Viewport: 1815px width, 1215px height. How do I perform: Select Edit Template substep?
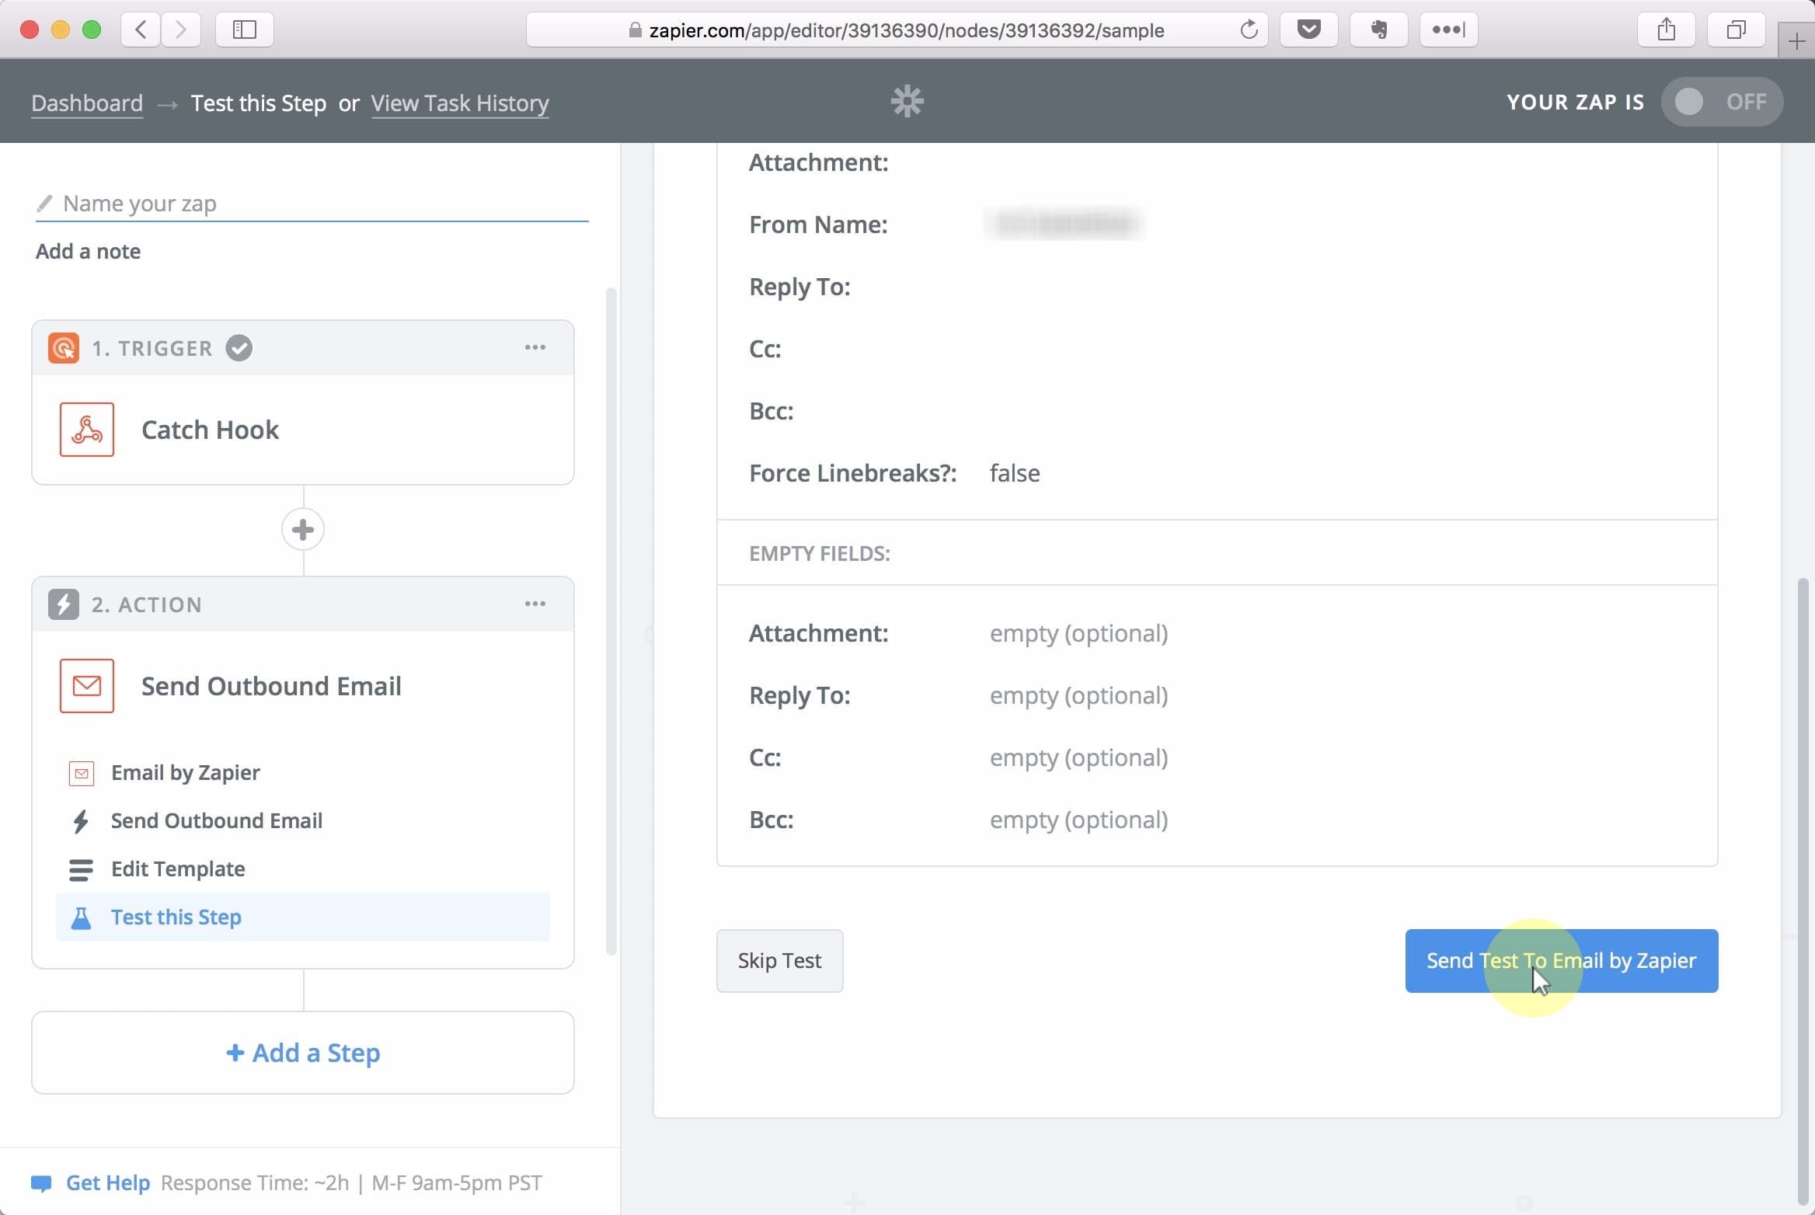pos(303,869)
